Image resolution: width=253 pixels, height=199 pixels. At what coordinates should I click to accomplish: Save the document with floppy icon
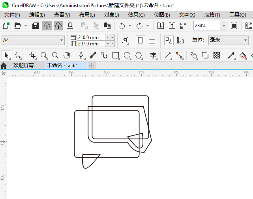click(x=36, y=26)
